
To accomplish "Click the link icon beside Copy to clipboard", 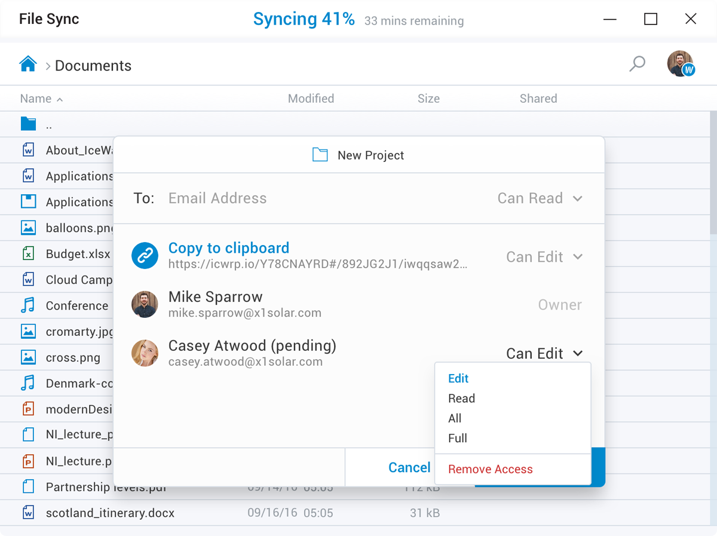I will point(145,256).
